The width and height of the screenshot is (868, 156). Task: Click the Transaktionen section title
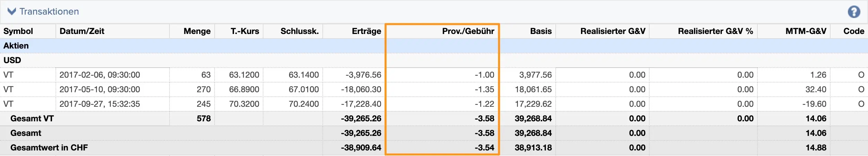(x=49, y=11)
